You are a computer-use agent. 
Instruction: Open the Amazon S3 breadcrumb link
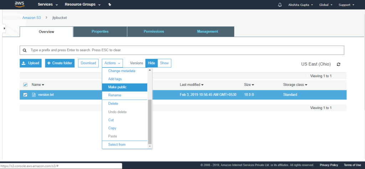(x=31, y=18)
